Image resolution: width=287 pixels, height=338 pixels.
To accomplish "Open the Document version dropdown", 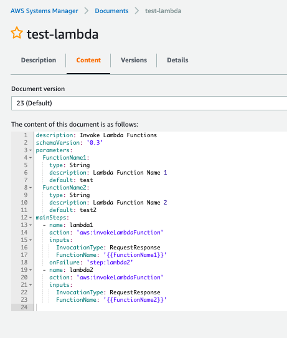I will click(149, 104).
